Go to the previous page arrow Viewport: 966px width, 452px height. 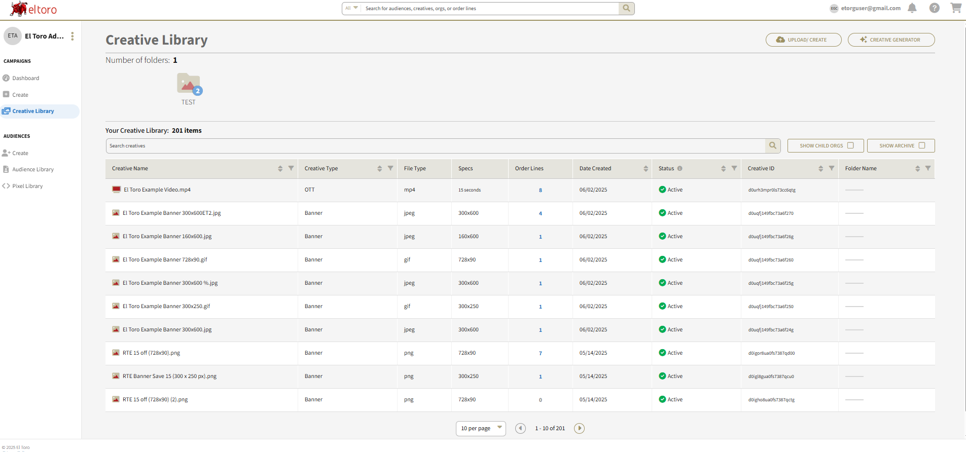pyautogui.click(x=520, y=429)
